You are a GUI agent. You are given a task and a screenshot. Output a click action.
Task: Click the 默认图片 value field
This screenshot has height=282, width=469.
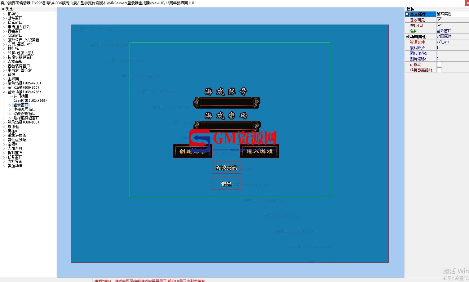tap(452, 47)
